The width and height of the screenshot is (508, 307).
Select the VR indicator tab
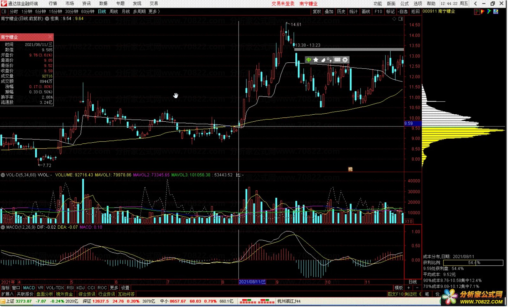[40, 288]
